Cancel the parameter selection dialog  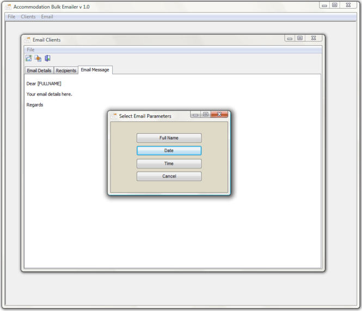coord(169,176)
